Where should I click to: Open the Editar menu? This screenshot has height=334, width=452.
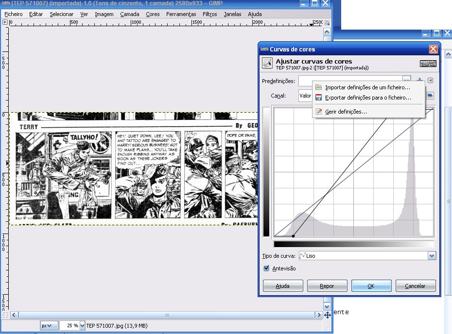point(36,14)
